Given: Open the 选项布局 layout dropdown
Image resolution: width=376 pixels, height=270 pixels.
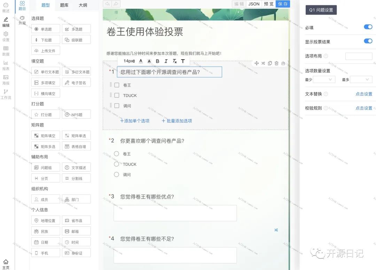Looking at the screenshot, I should [x=359, y=56].
